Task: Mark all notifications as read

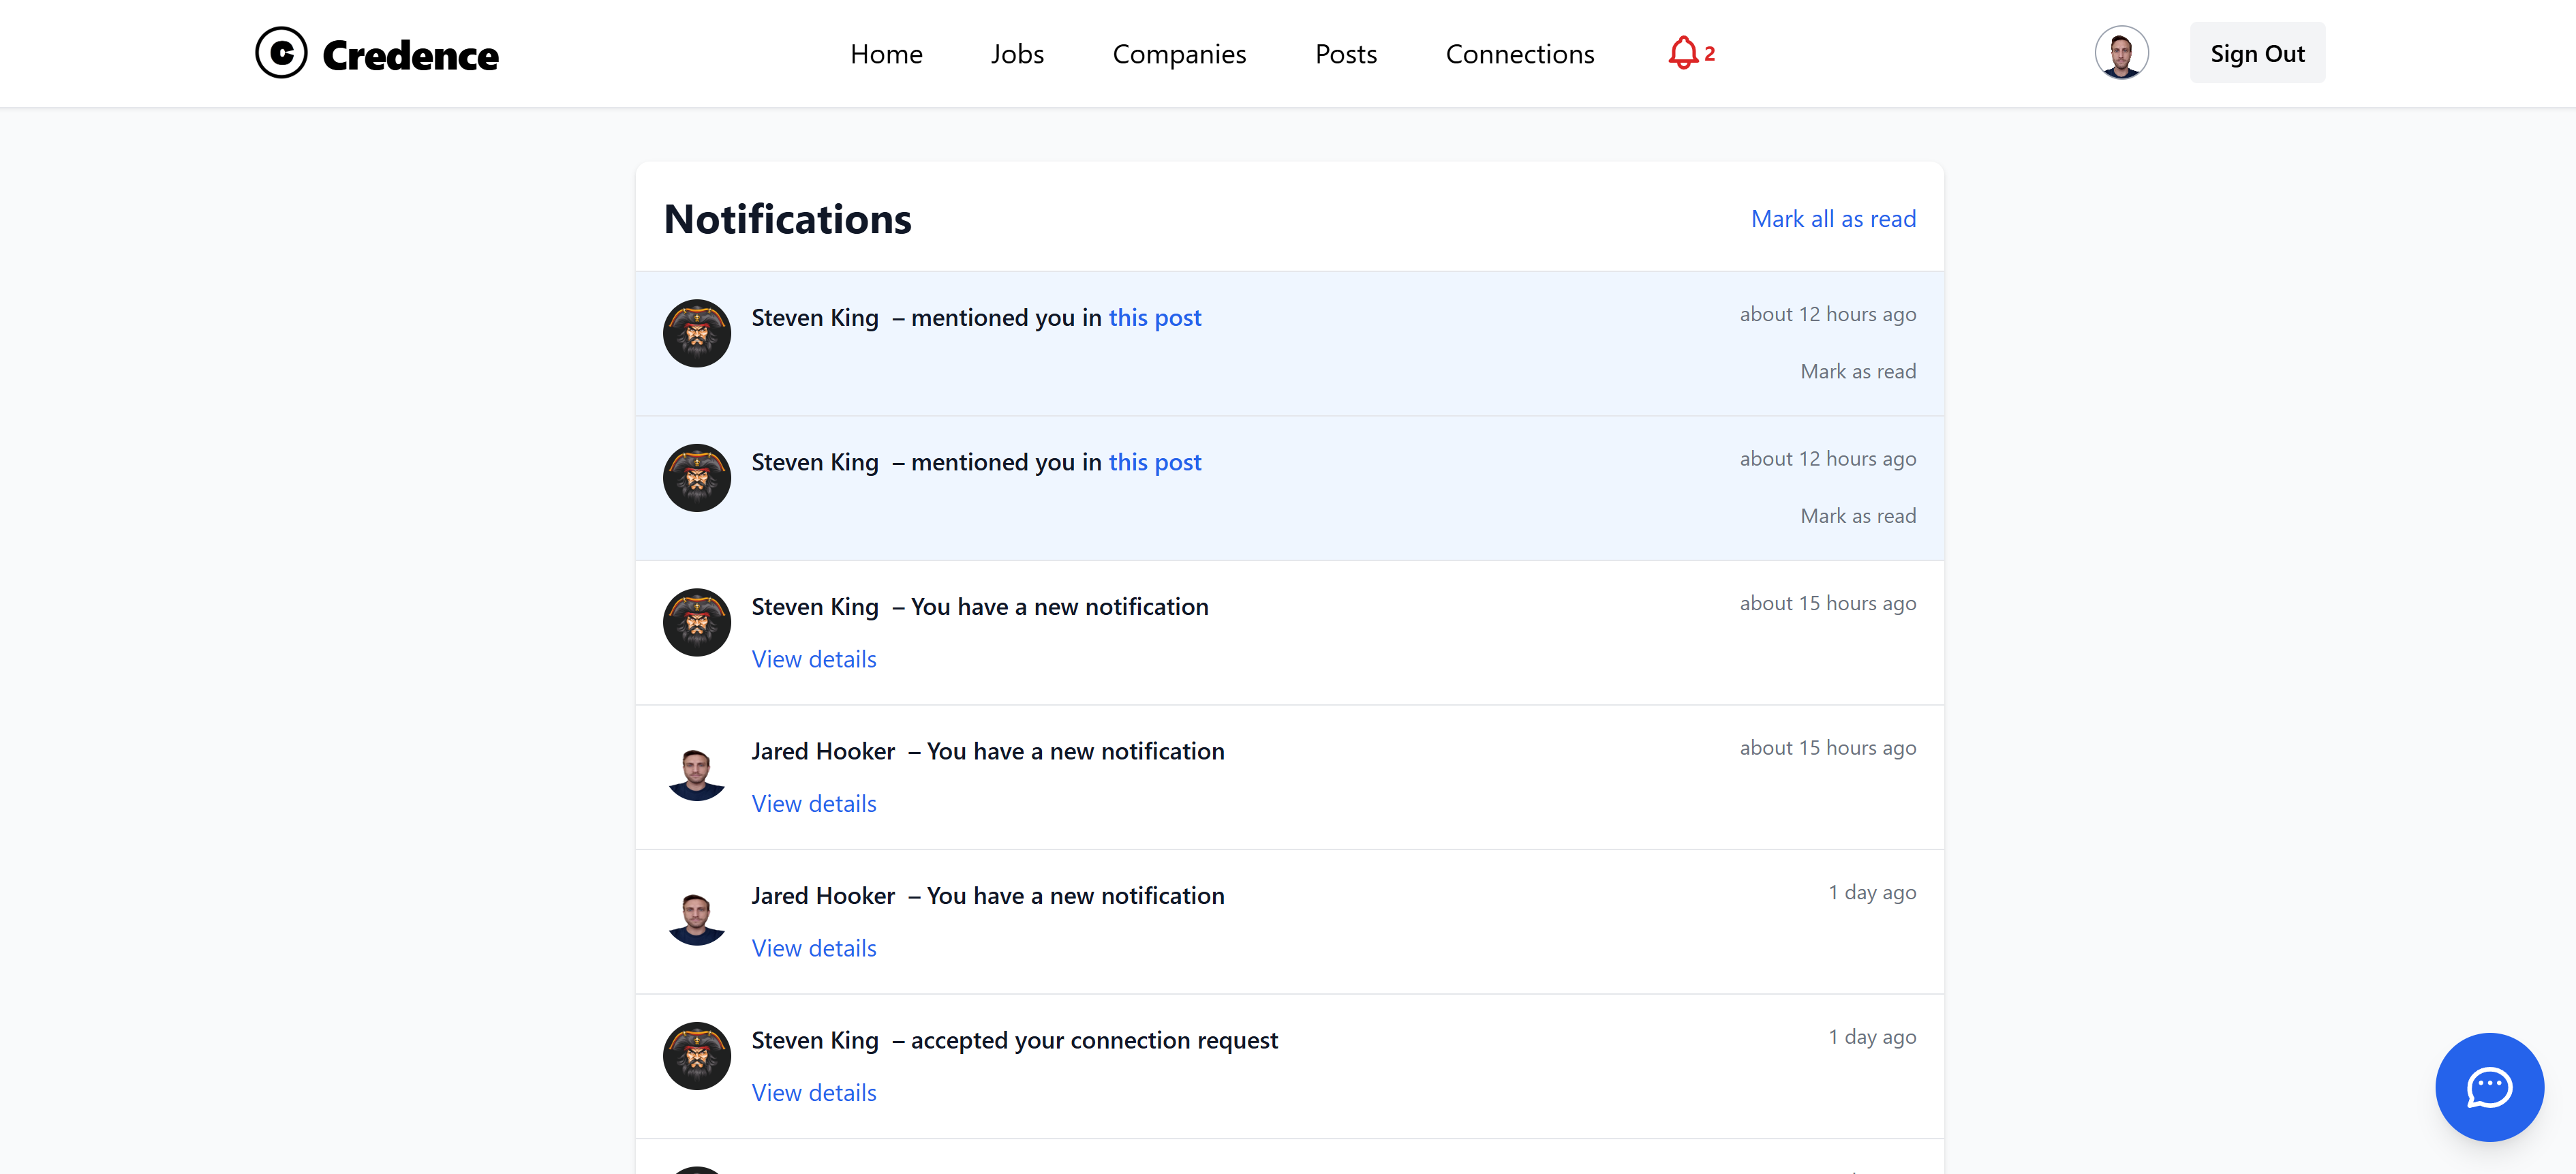Action: pyautogui.click(x=1832, y=219)
